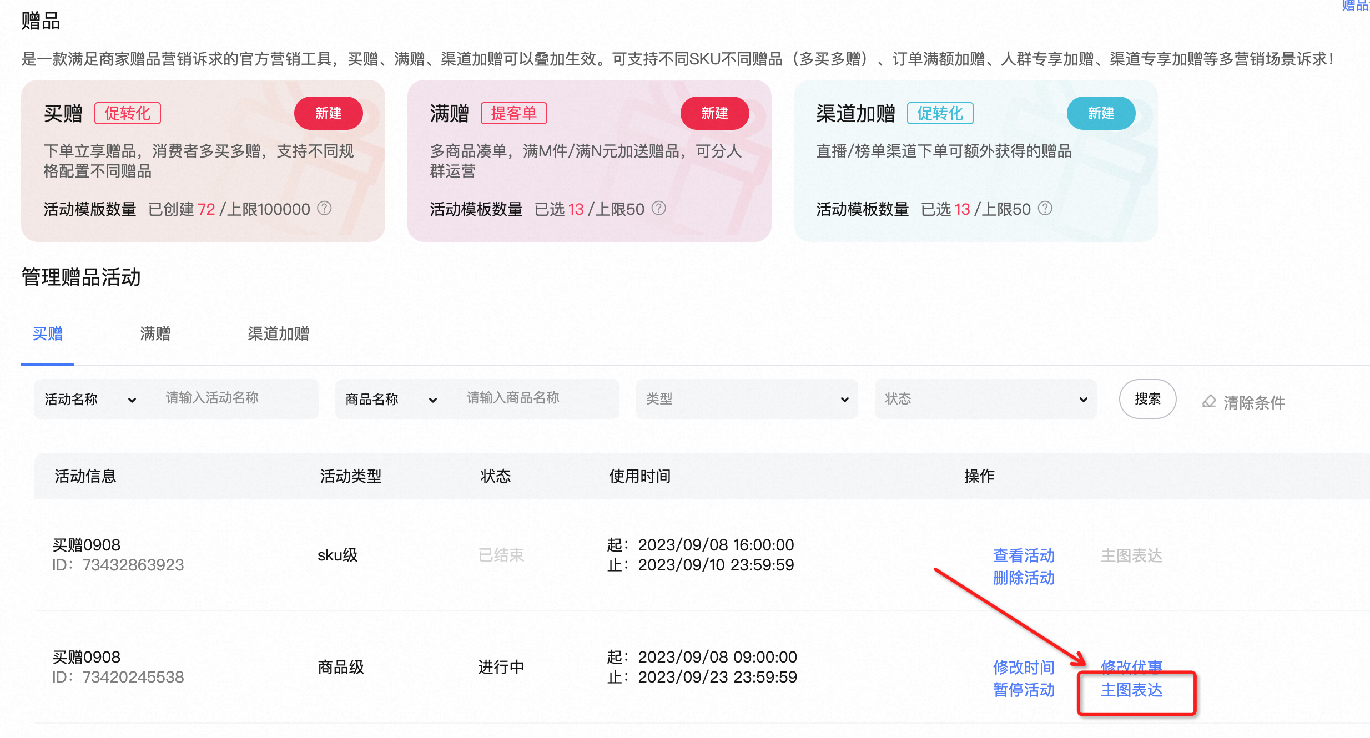This screenshot has height=738, width=1370.
Task: Click the 商品级 activity type cell
Action: [x=341, y=667]
